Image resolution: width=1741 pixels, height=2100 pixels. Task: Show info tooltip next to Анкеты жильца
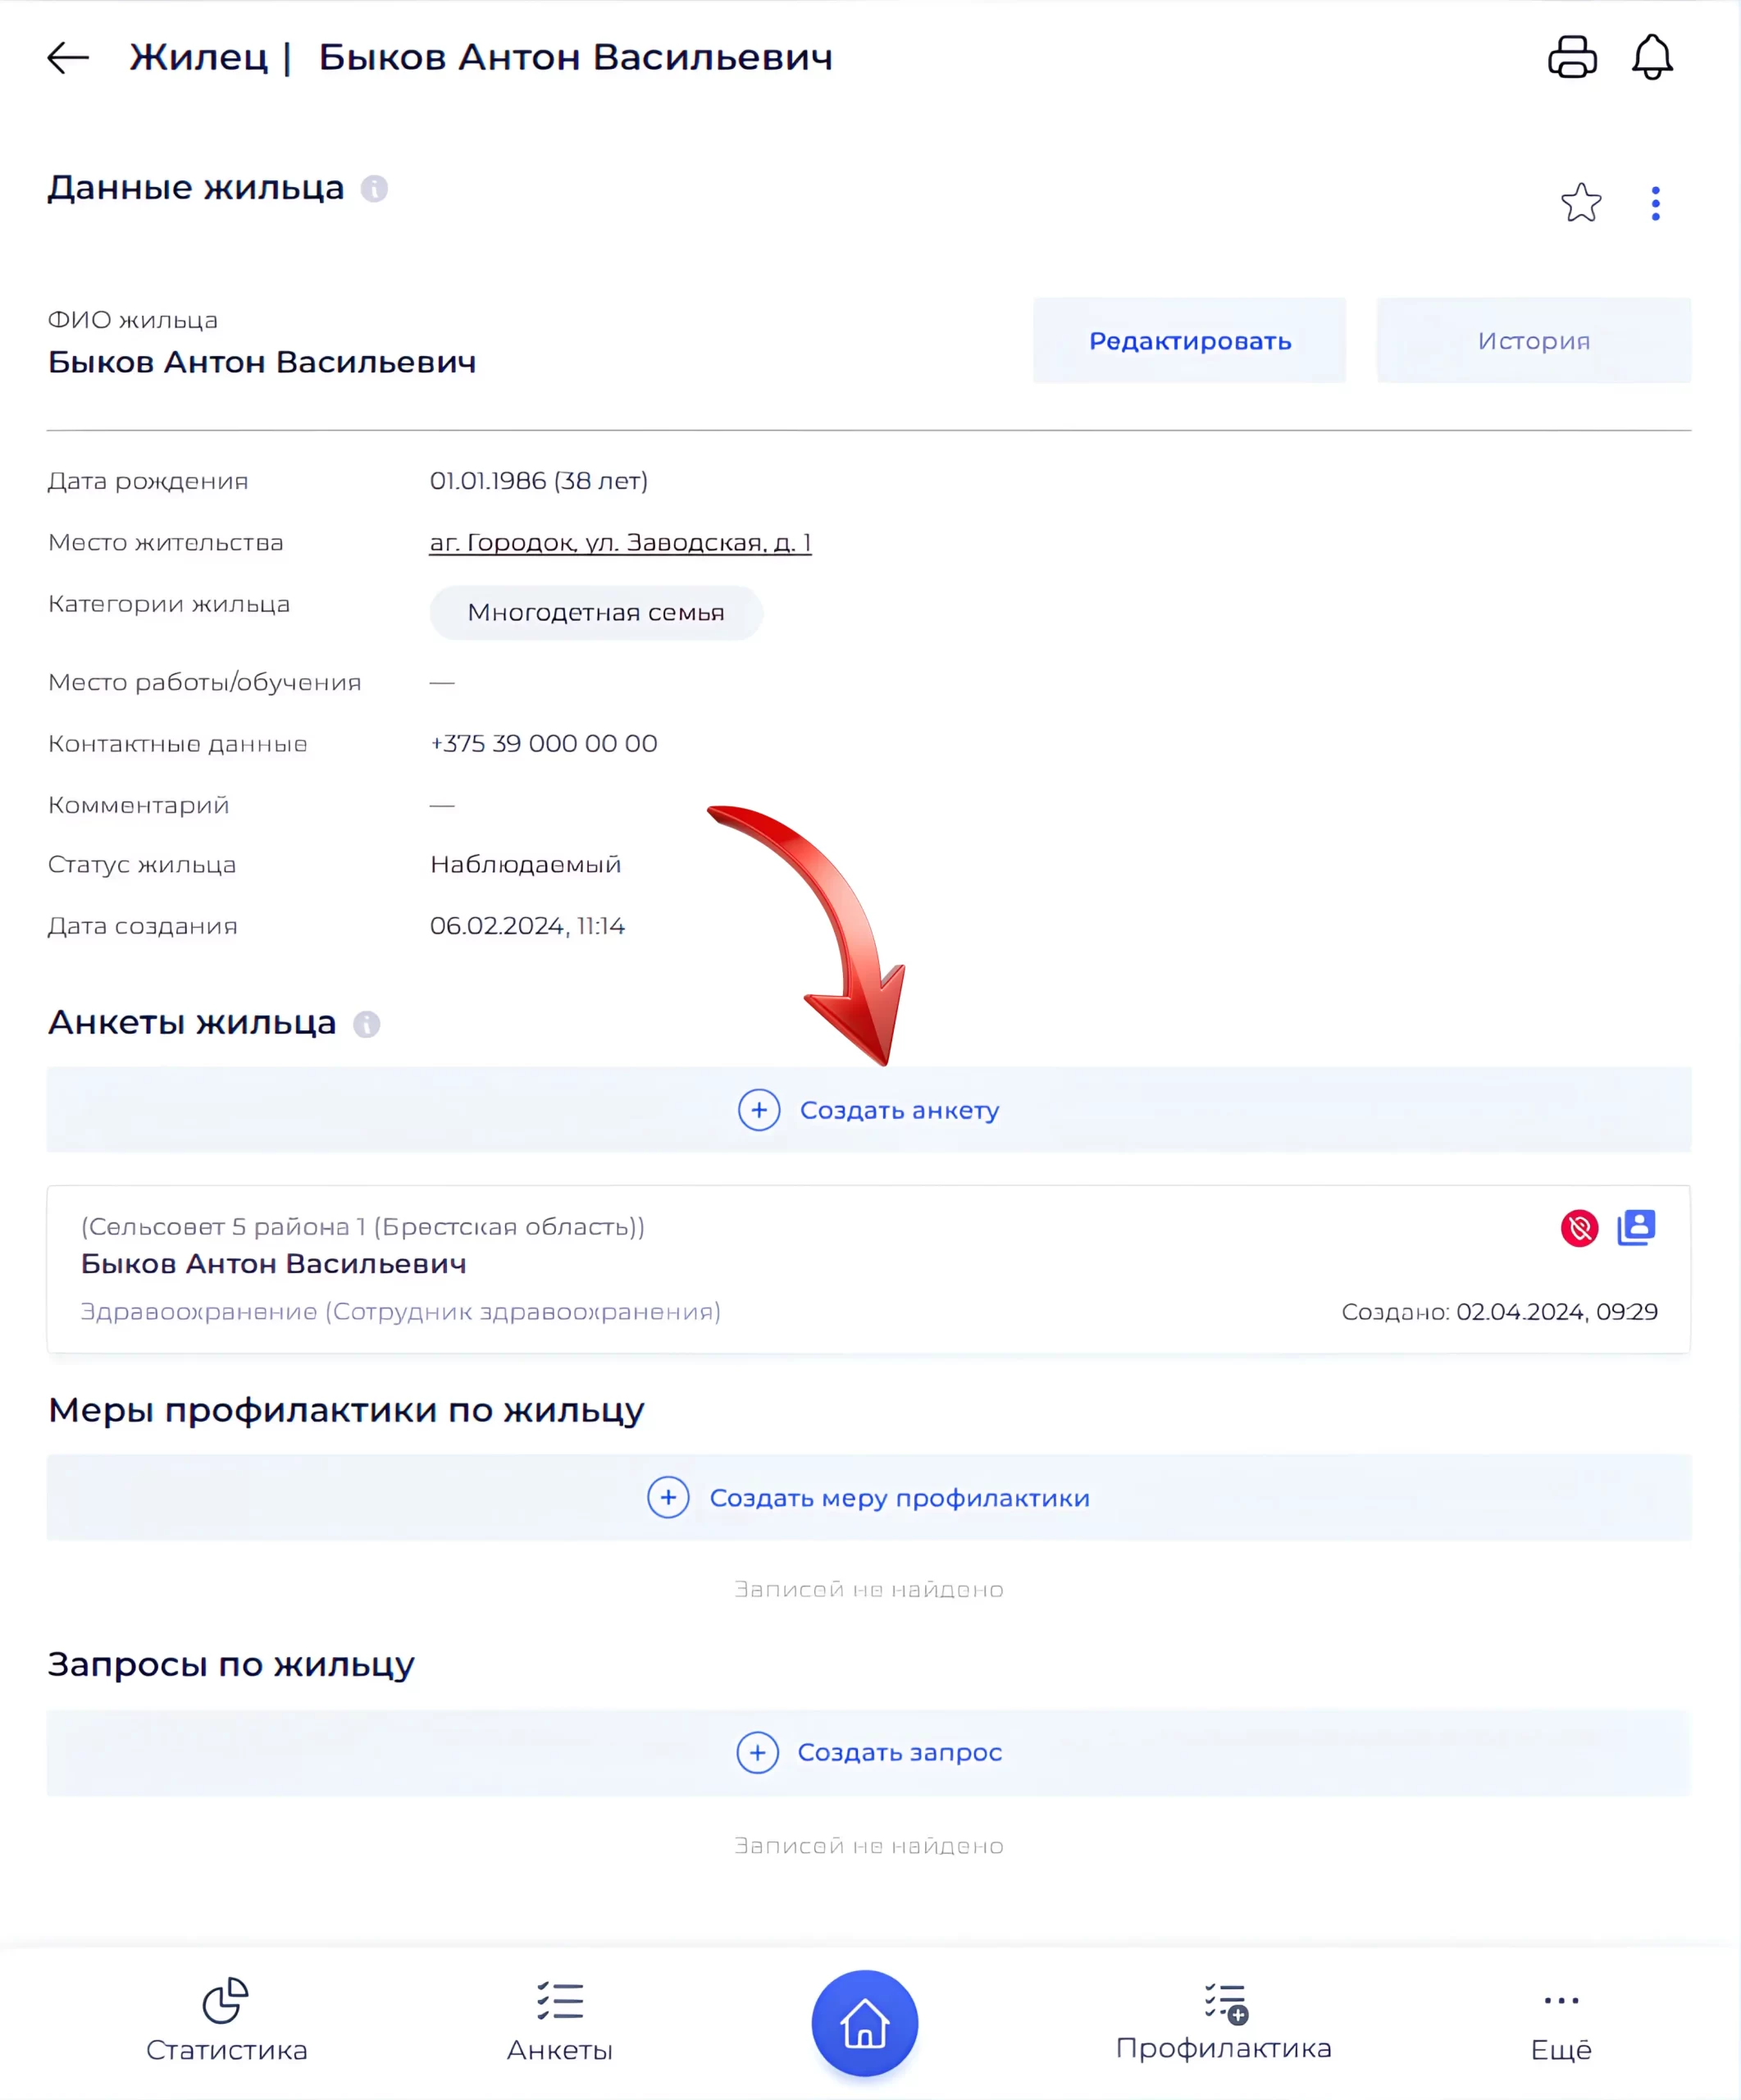pos(366,1023)
